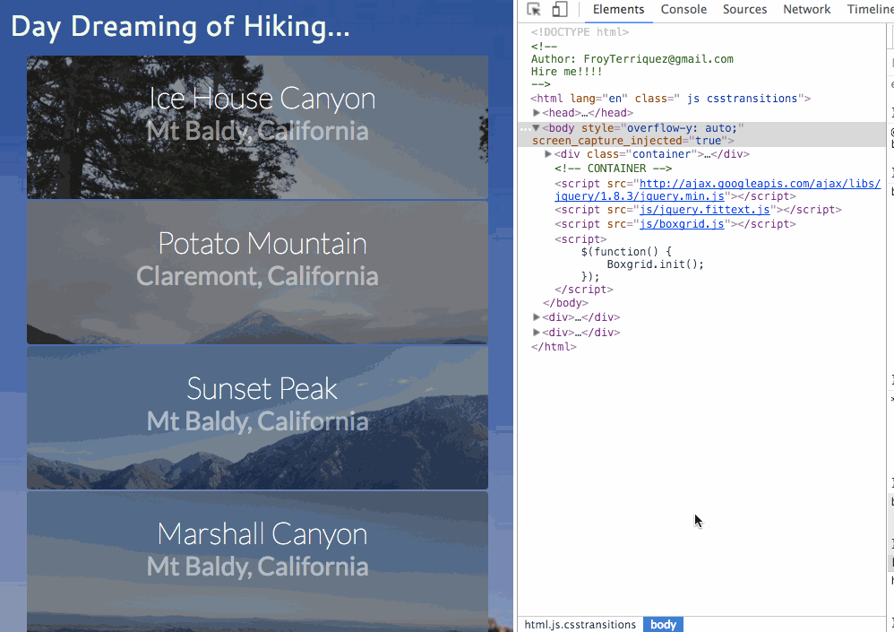This screenshot has width=894, height=632.
Task: Click the $(function() { code line
Action: coord(626,252)
